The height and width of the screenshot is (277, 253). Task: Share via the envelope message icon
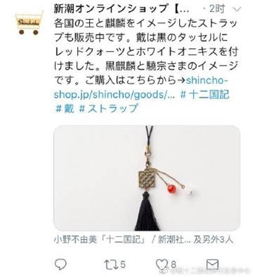click(x=212, y=265)
